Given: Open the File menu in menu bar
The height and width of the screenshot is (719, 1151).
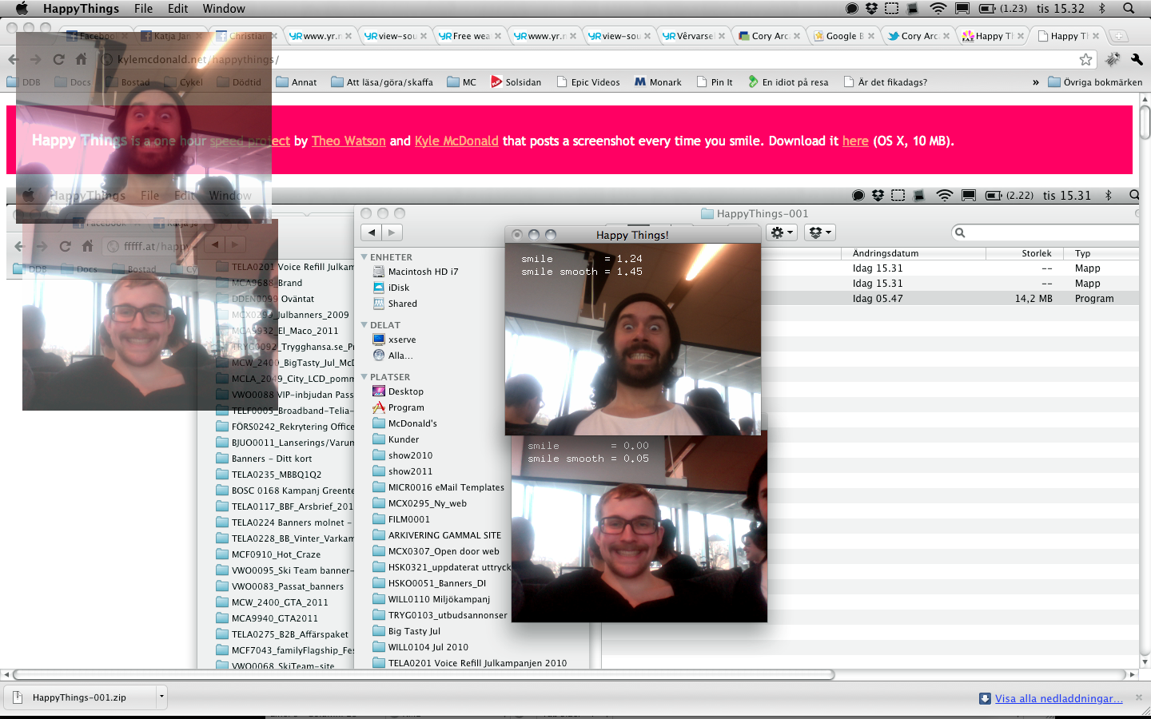Looking at the screenshot, I should pos(144,9).
